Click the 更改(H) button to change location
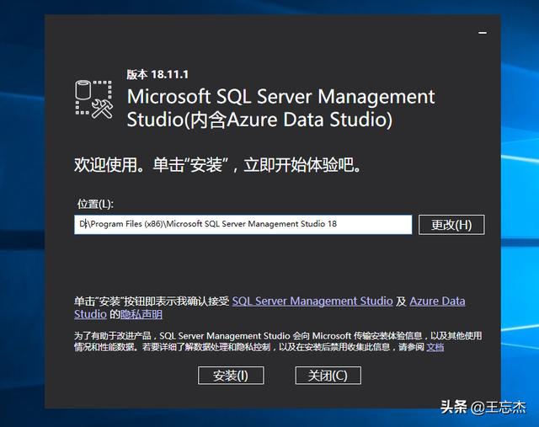 451,225
